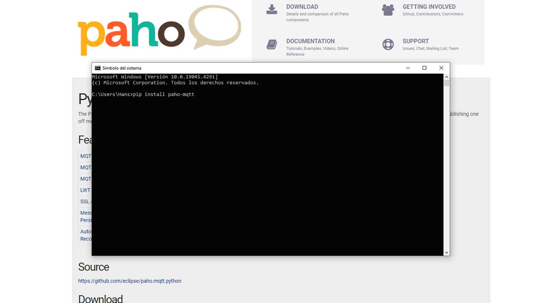Viewport: 539px width, 303px height.
Task: Click the scroll down arrow in Command Prompt
Action: tap(447, 252)
